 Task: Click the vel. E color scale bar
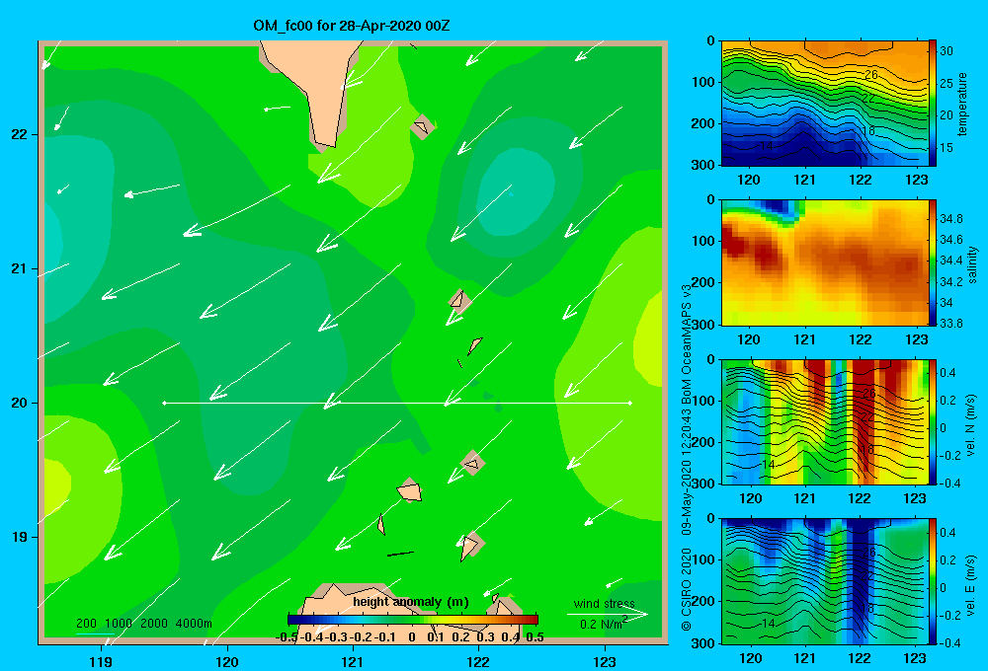[933, 581]
